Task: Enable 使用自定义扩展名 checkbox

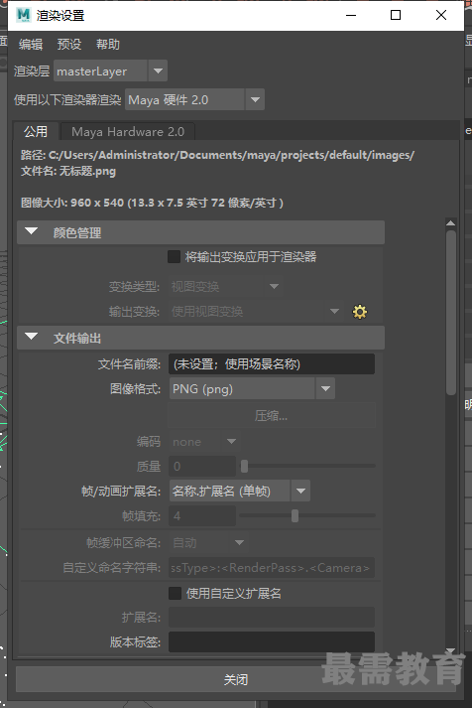Action: click(x=175, y=593)
